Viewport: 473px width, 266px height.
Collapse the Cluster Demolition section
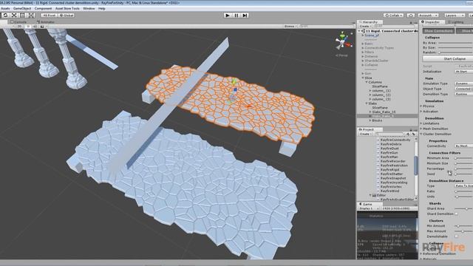point(421,134)
